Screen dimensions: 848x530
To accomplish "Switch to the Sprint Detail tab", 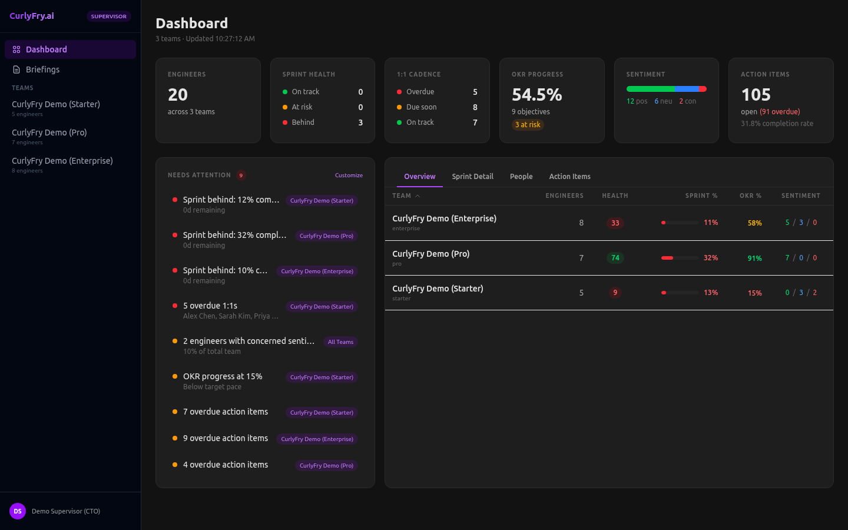I will (473, 176).
